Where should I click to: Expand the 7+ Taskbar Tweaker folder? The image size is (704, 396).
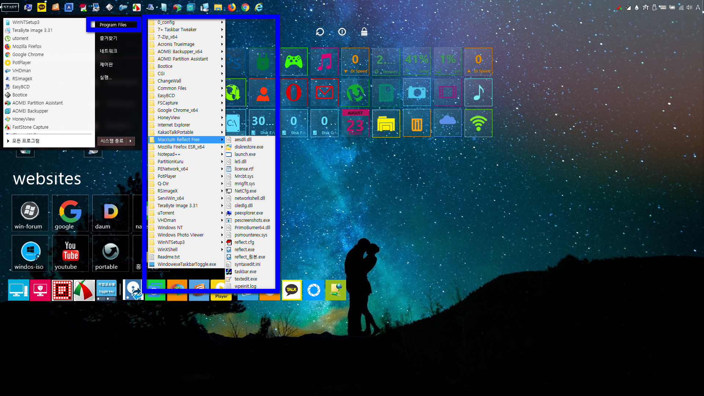point(186,30)
